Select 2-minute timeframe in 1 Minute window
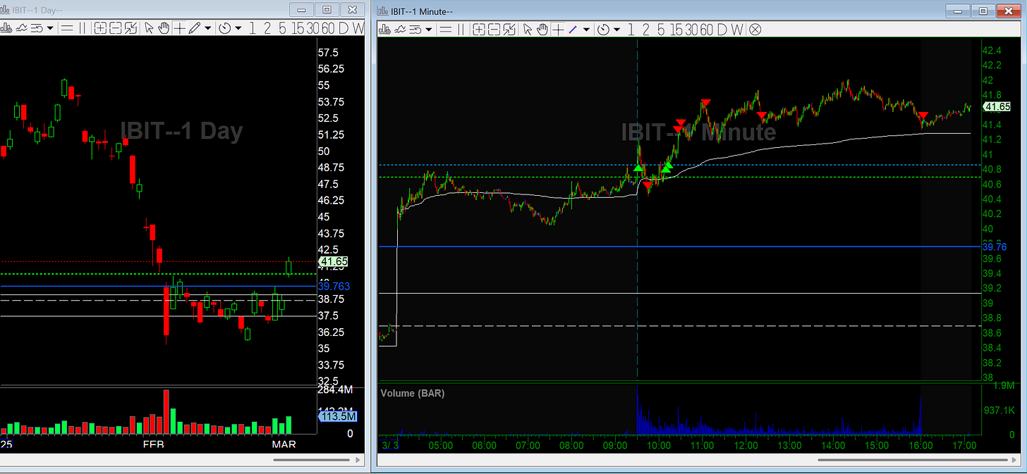 click(x=645, y=28)
